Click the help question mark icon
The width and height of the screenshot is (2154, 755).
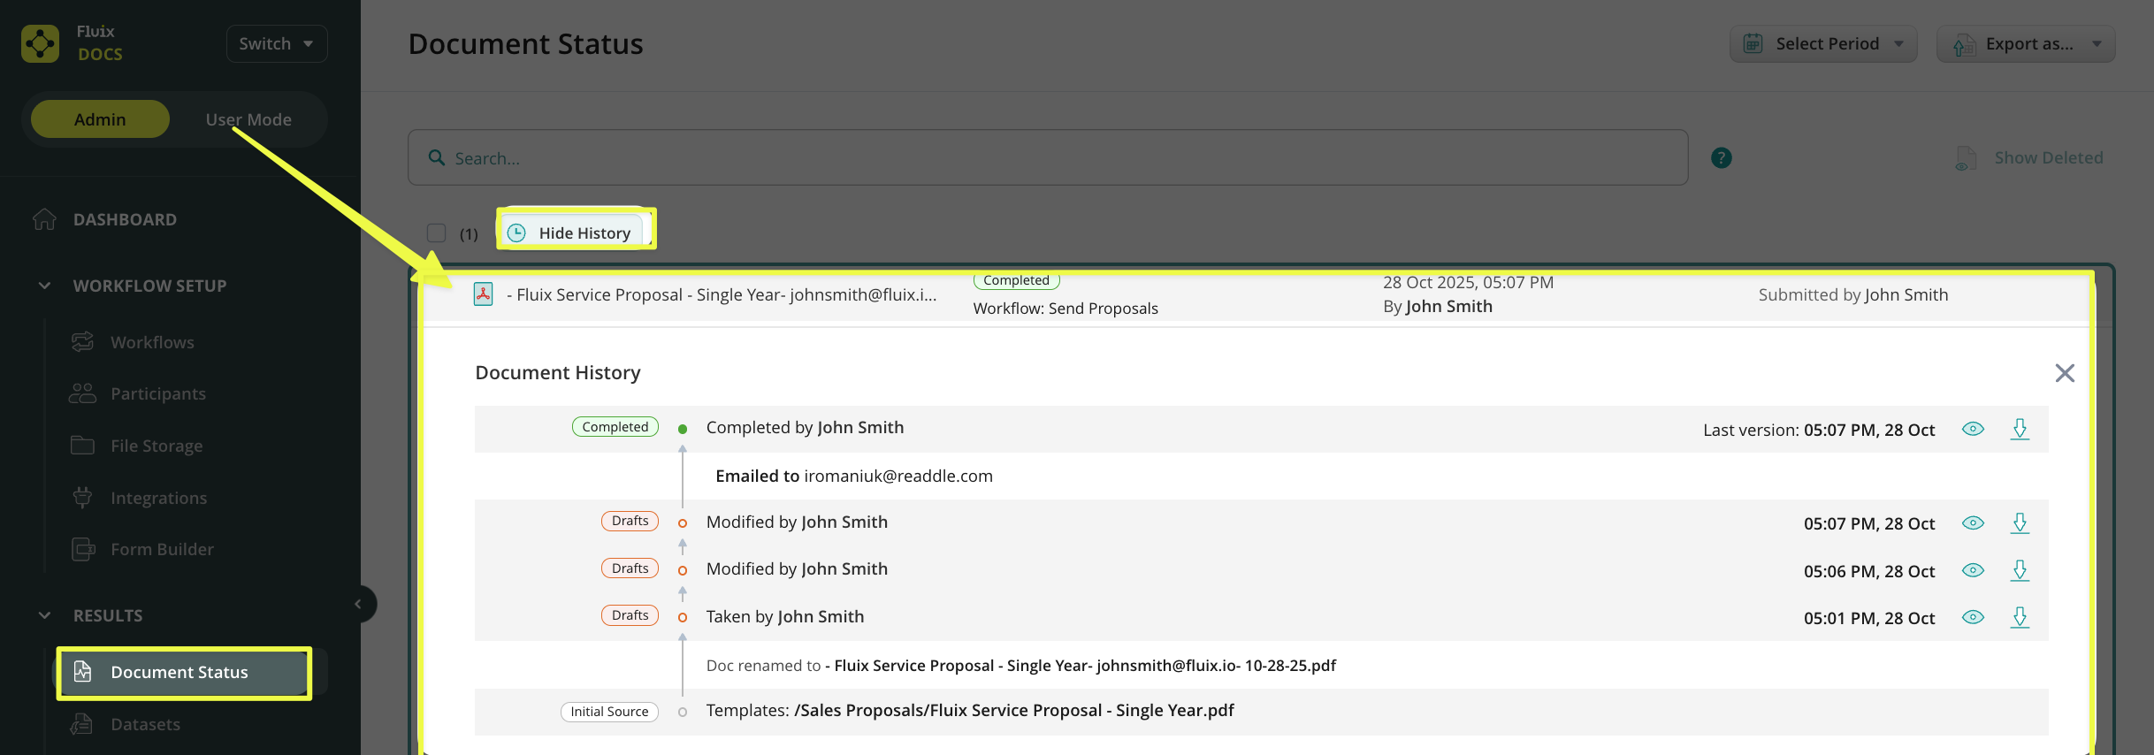click(x=1721, y=158)
